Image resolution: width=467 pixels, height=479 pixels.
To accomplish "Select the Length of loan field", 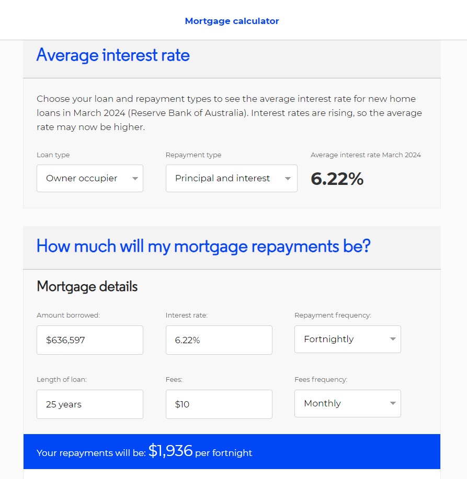I will (x=89, y=404).
